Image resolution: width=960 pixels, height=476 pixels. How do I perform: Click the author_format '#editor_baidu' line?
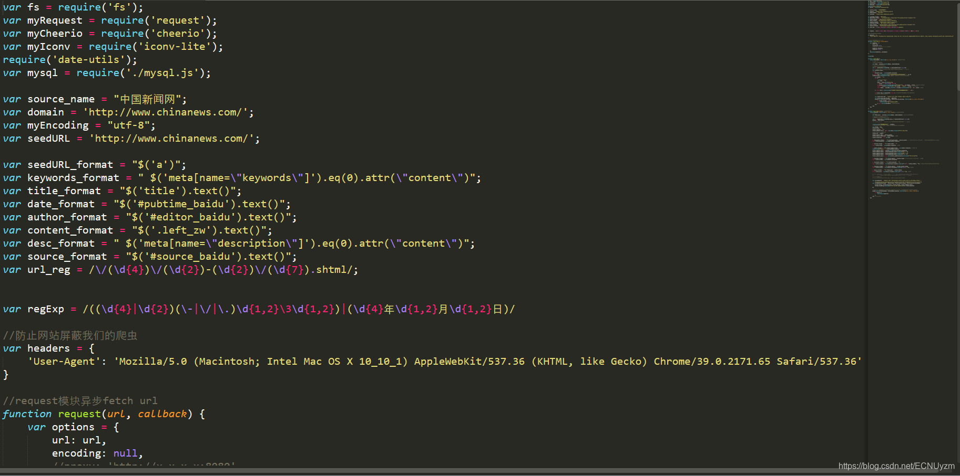pyautogui.click(x=150, y=217)
